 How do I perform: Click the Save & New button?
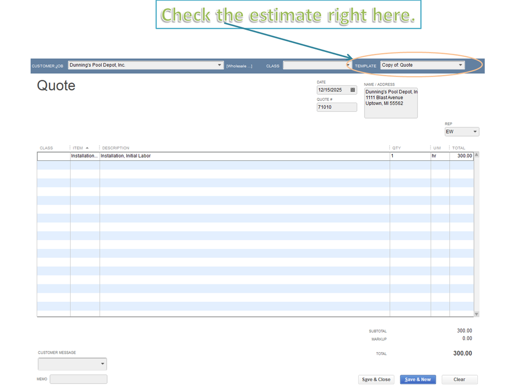coord(418,379)
